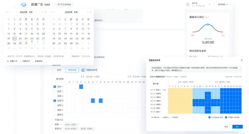The height and width of the screenshot is (134, 249).
Task: Click Cancel button in the dialog
Action: [x=226, y=127]
